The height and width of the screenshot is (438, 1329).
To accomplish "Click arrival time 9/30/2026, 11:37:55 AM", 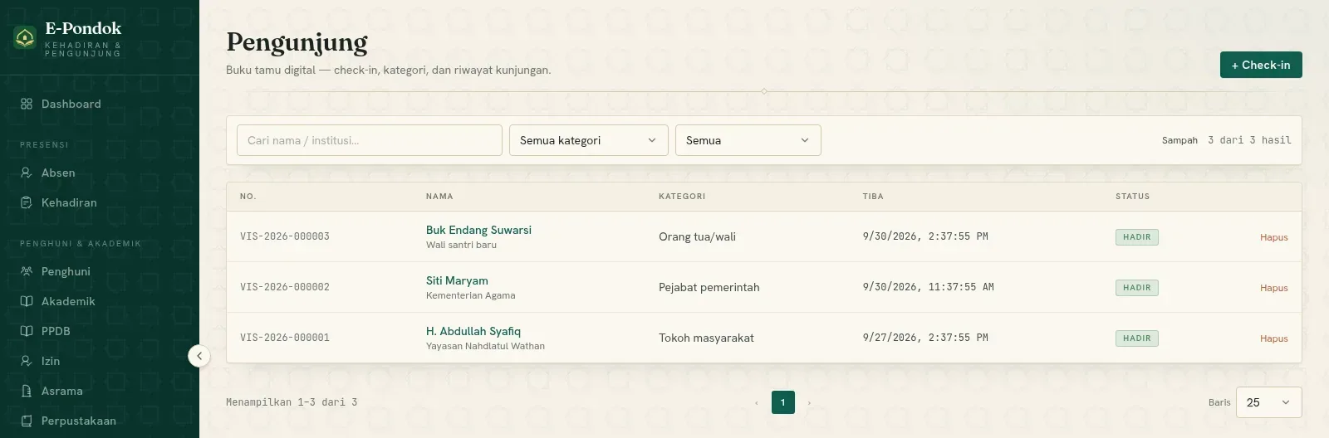I will coord(929,287).
